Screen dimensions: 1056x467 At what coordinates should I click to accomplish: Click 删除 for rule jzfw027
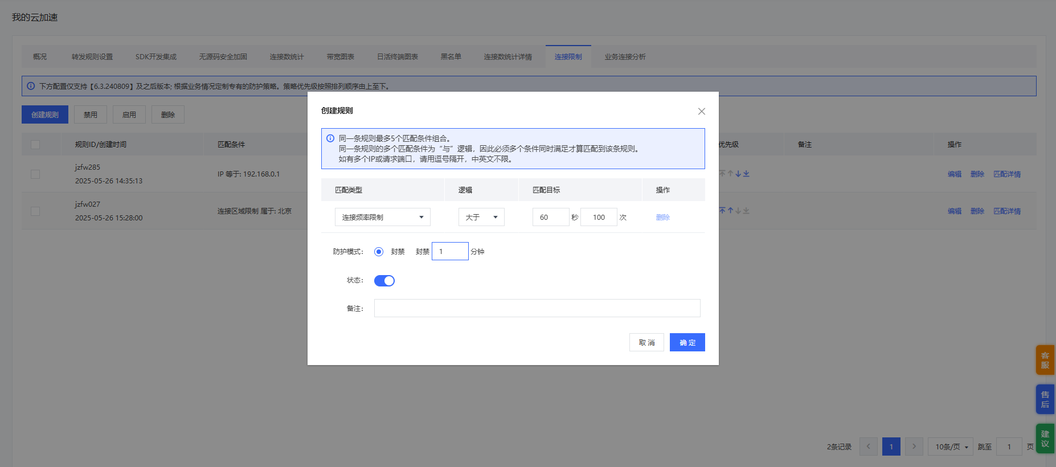(x=977, y=211)
